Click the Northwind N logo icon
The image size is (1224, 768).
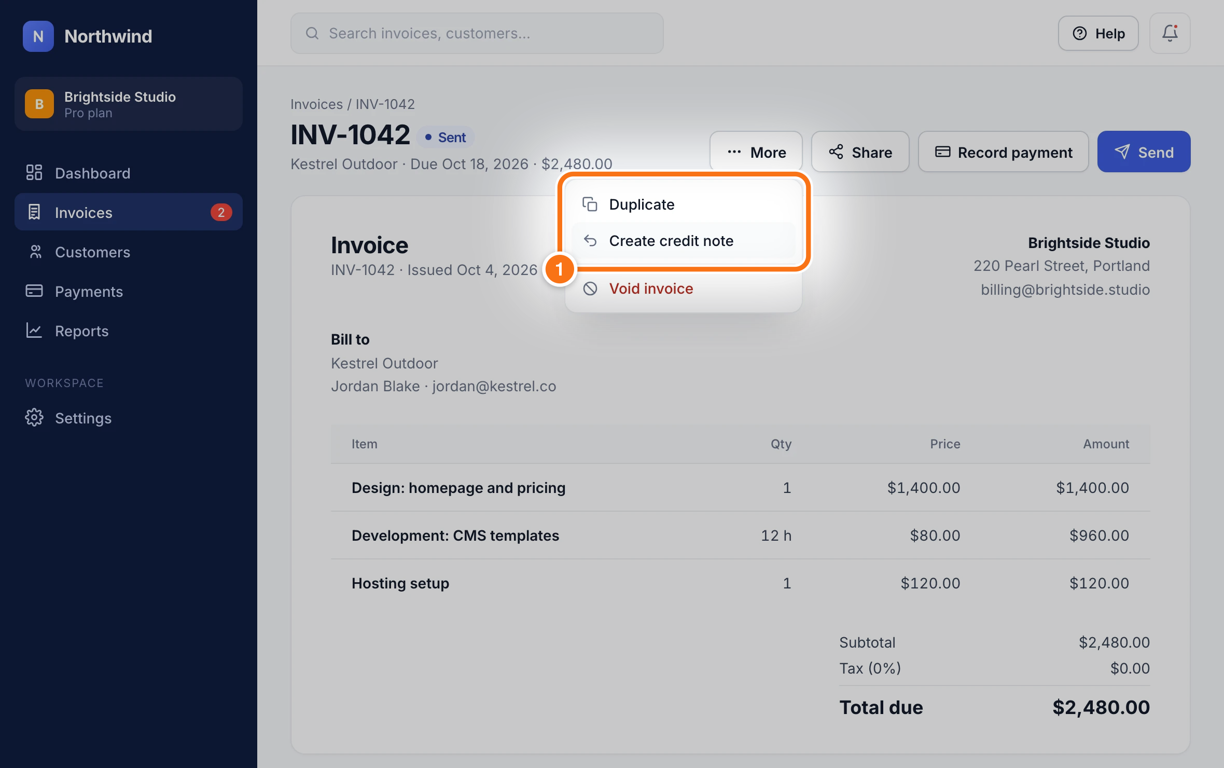tap(38, 36)
